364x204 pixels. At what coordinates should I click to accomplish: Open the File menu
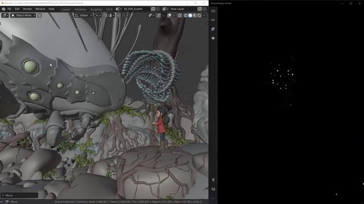click(9, 9)
